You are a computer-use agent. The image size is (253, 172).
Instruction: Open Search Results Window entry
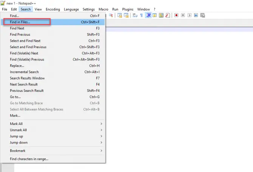pyautogui.click(x=53, y=78)
